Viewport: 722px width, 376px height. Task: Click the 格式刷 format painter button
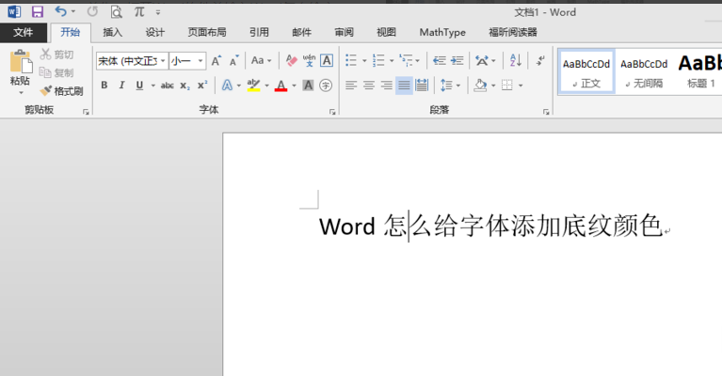(x=61, y=91)
